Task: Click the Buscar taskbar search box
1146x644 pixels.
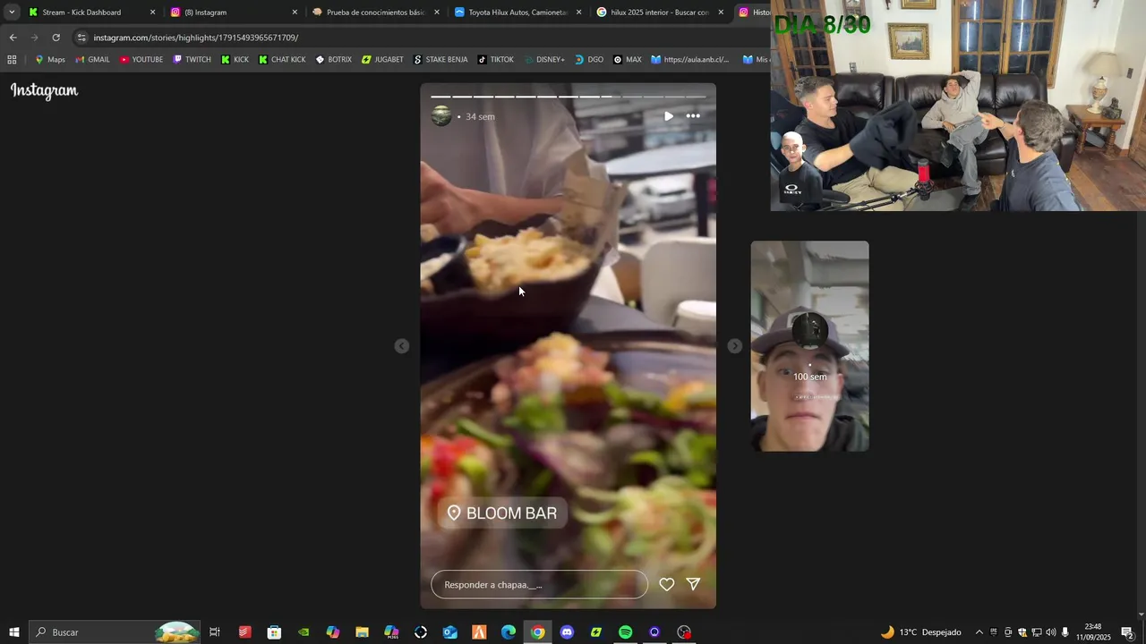Action: 115,632
